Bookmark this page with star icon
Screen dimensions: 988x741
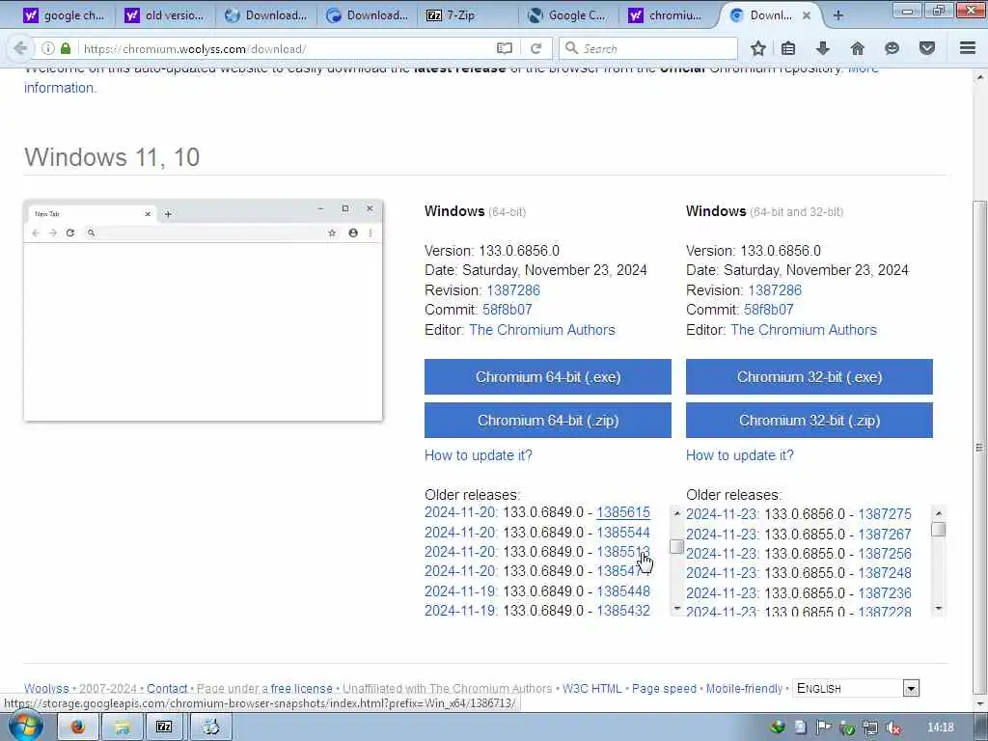coord(758,48)
